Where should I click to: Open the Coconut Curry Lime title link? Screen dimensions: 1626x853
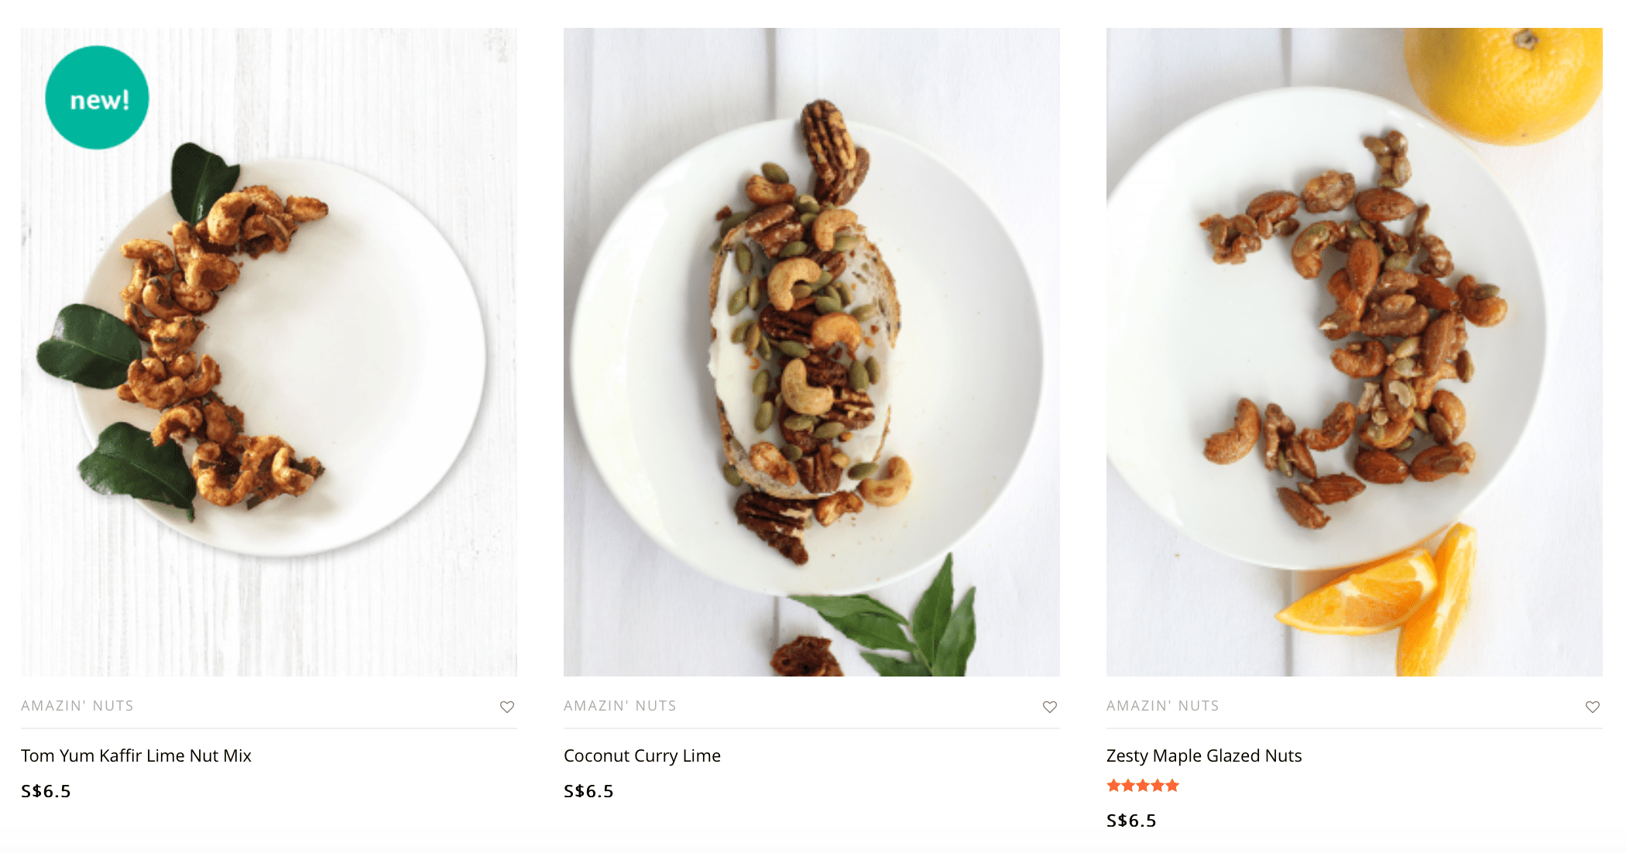642,755
